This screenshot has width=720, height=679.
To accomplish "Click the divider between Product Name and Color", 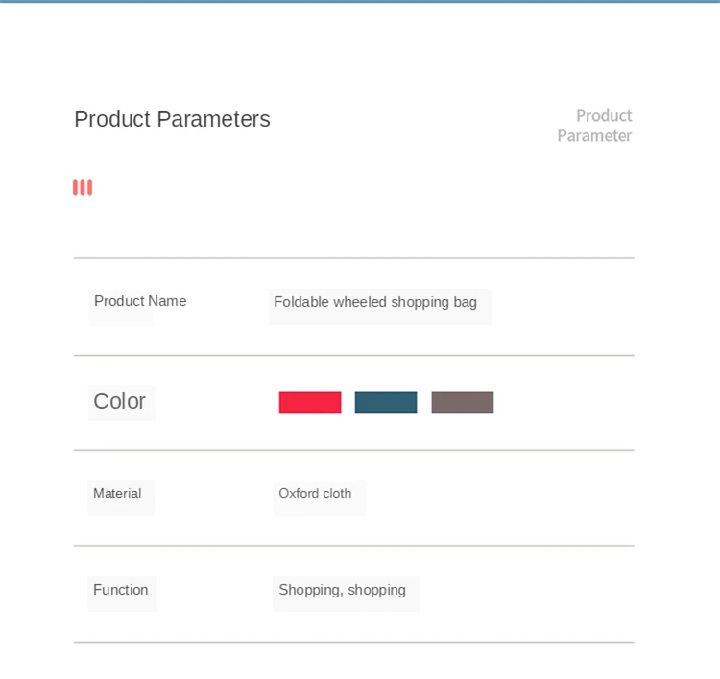I will [353, 355].
